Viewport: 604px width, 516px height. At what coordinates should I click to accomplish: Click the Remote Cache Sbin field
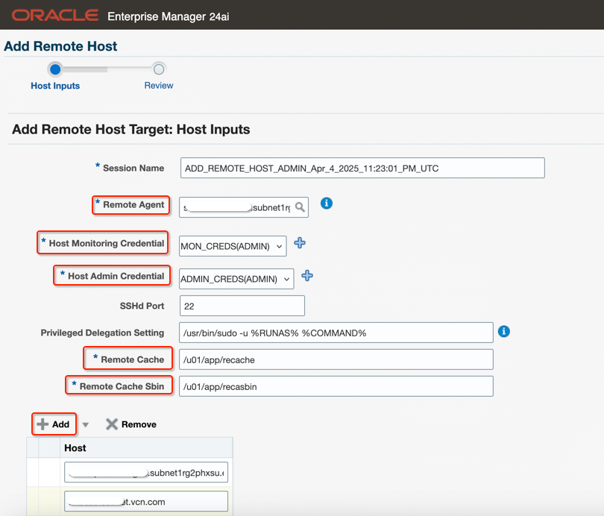tap(336, 386)
